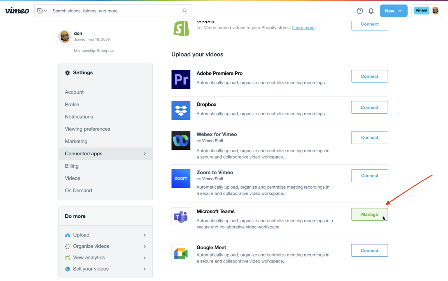Viewport: 448px width, 281px height.
Task: Click the Webex app icon
Action: coord(181,140)
